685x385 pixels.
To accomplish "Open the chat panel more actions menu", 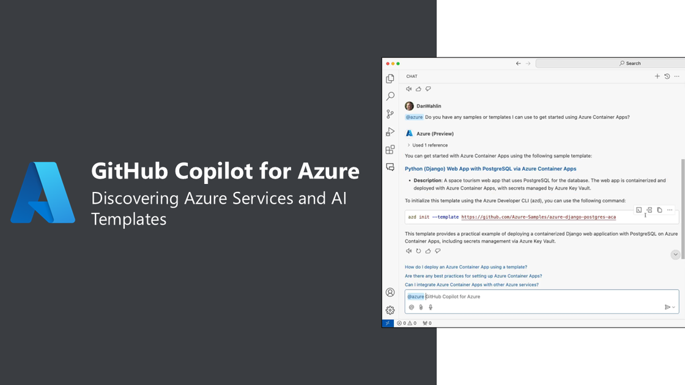I will point(676,76).
